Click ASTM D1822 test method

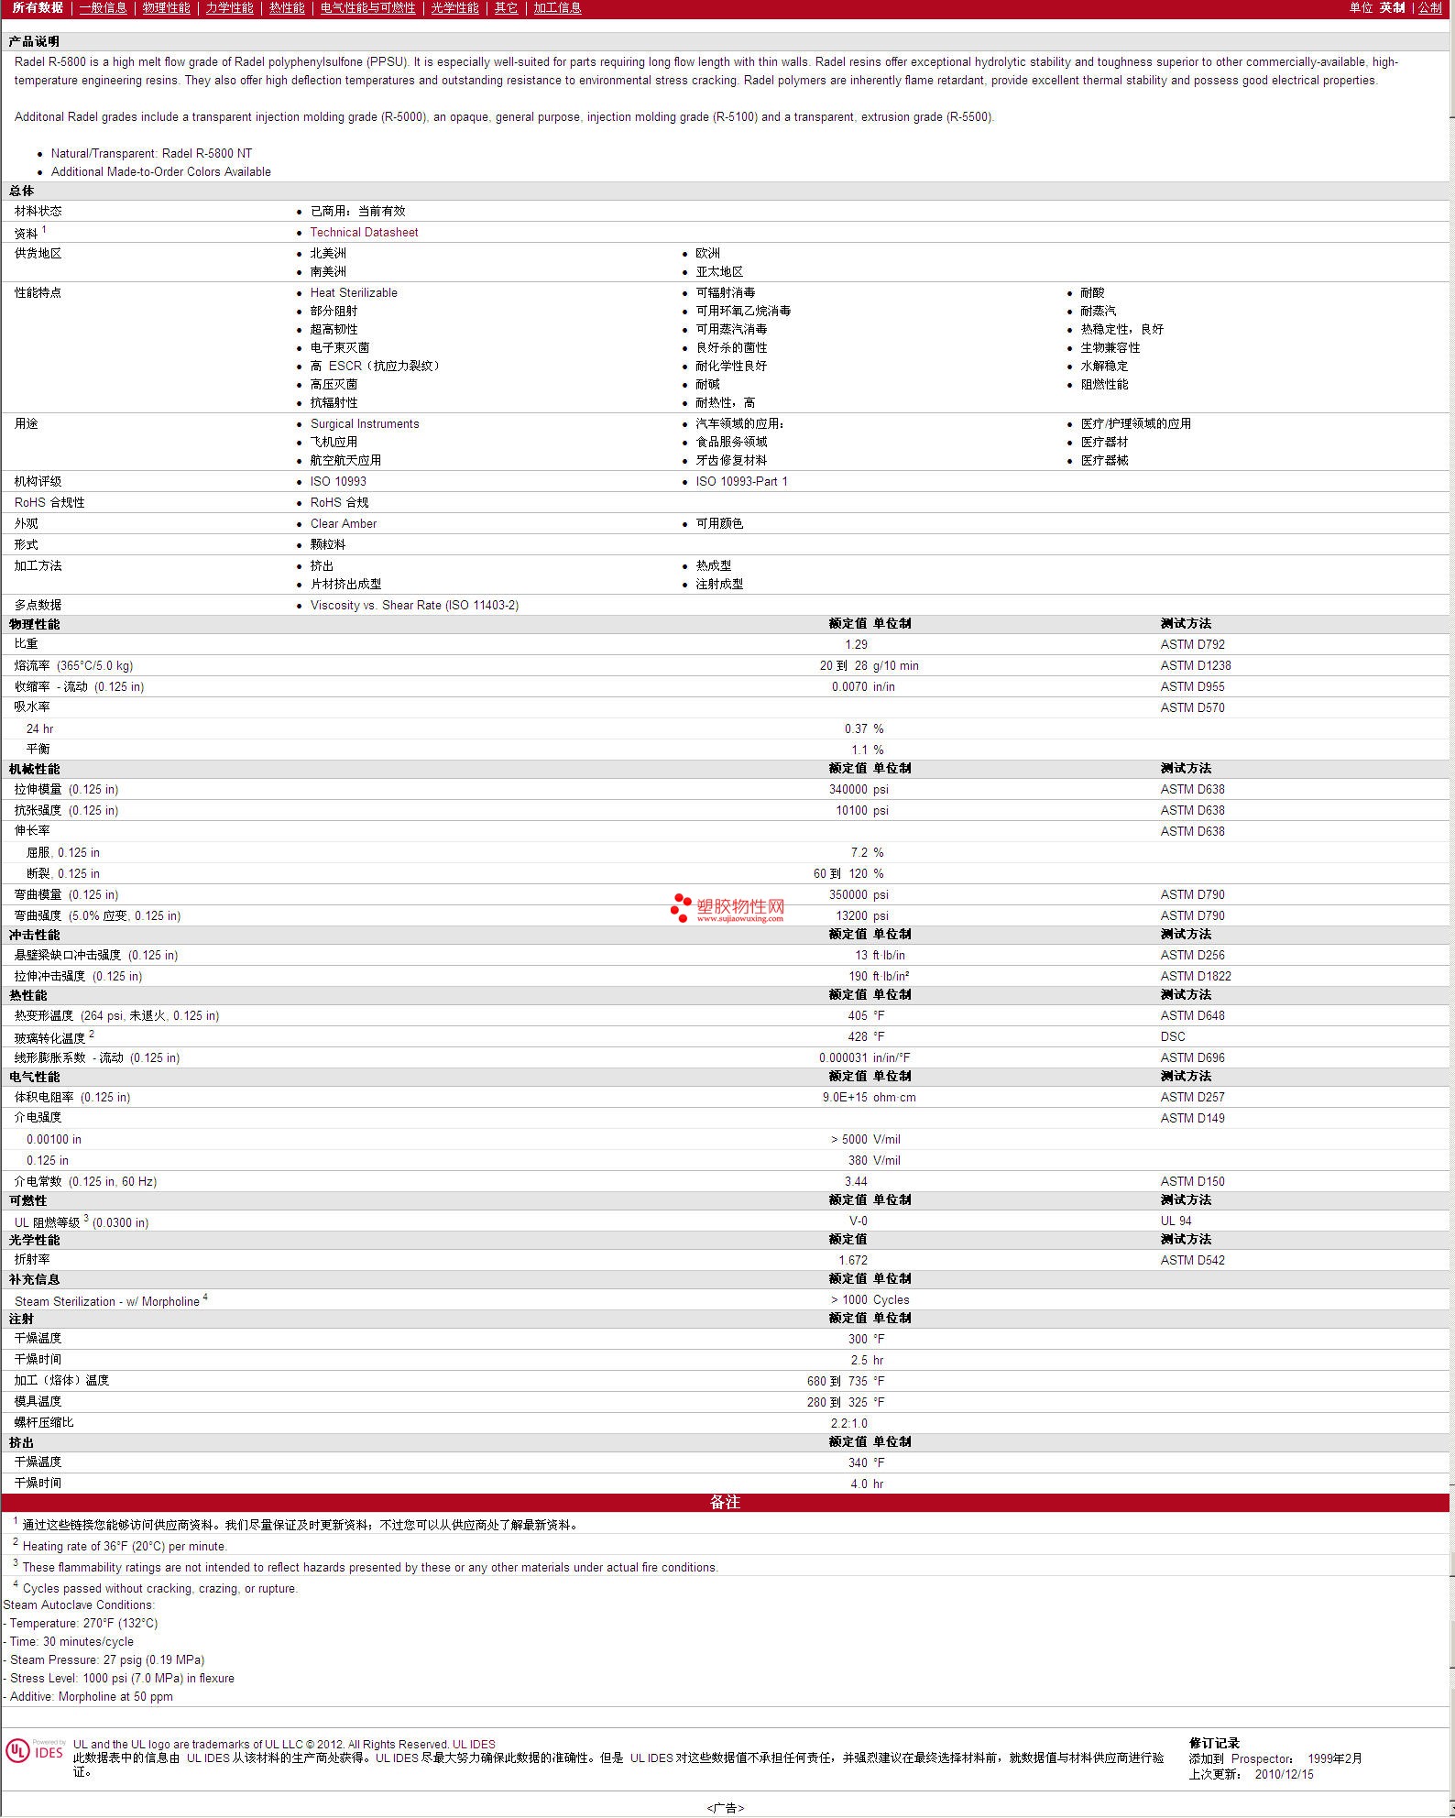pyautogui.click(x=1196, y=977)
